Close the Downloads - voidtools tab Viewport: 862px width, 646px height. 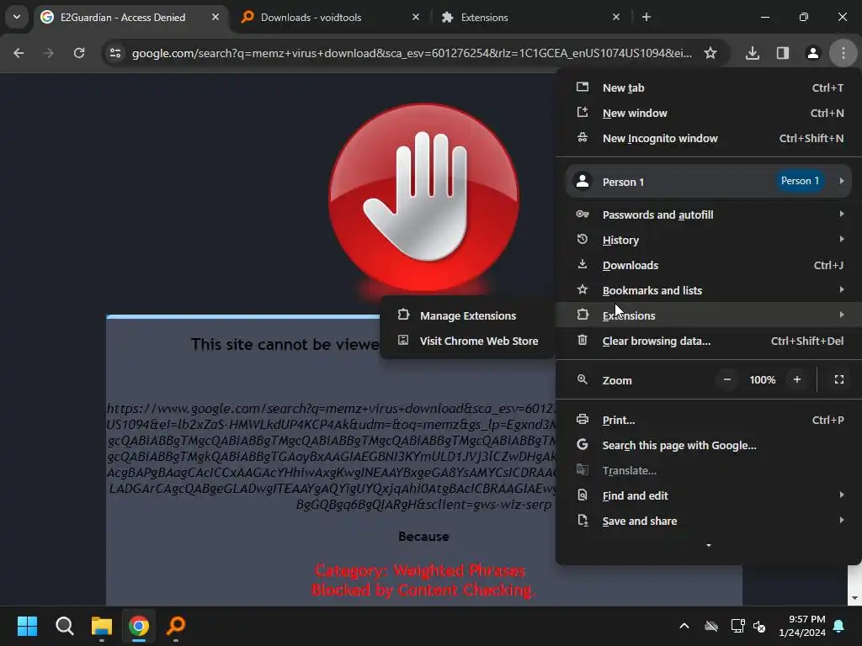[416, 17]
